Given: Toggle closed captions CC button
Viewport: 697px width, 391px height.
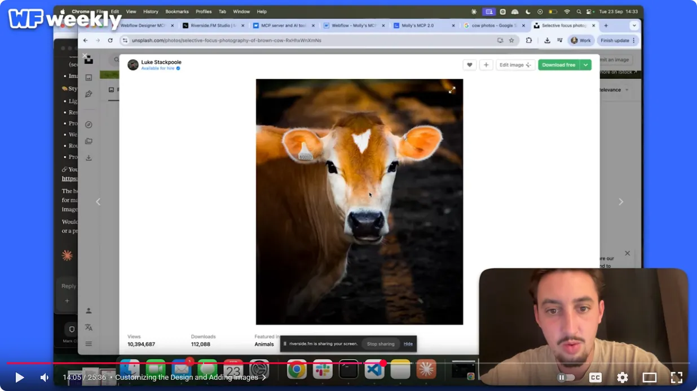Looking at the screenshot, I should [x=595, y=377].
